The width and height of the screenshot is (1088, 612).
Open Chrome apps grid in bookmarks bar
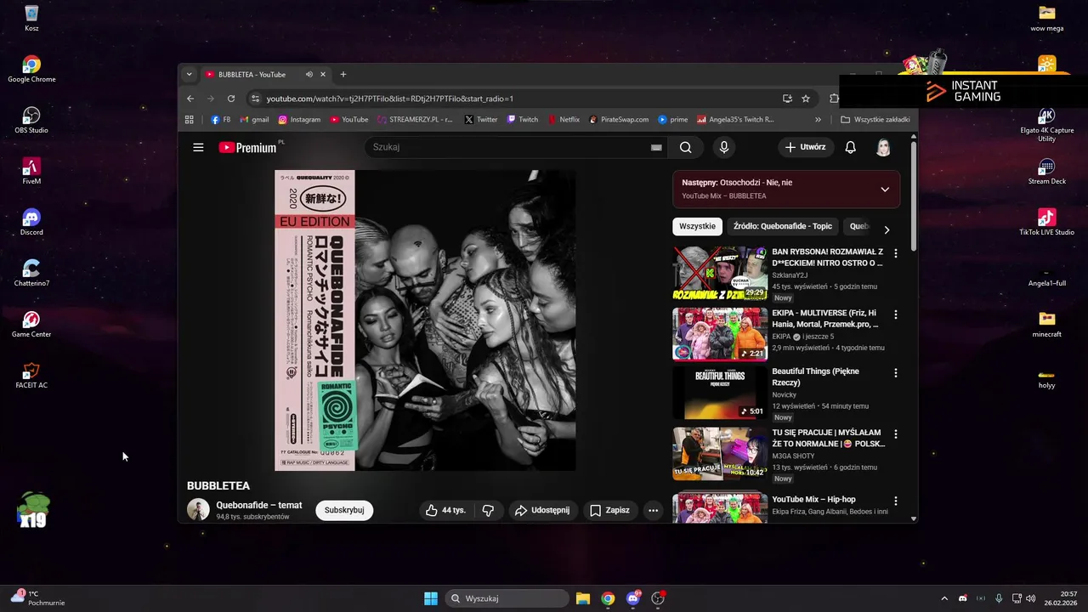(190, 120)
